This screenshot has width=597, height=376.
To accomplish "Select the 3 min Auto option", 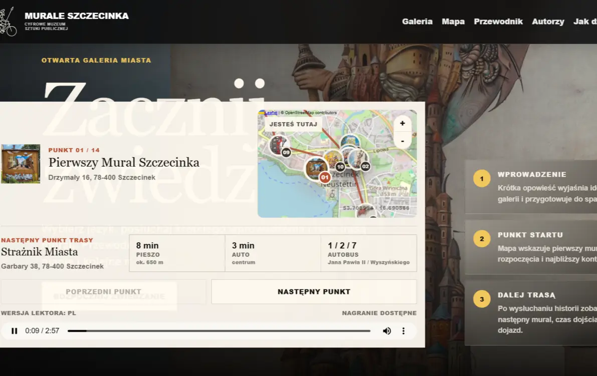I will coord(273,253).
